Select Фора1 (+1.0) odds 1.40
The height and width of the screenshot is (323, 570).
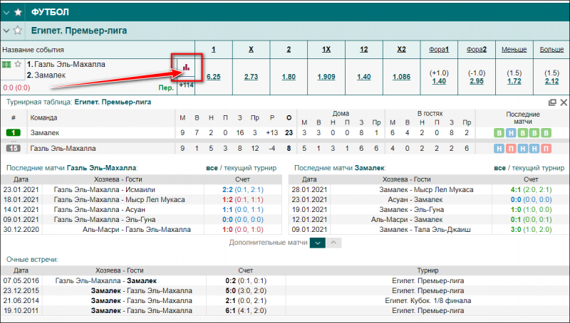[439, 81]
